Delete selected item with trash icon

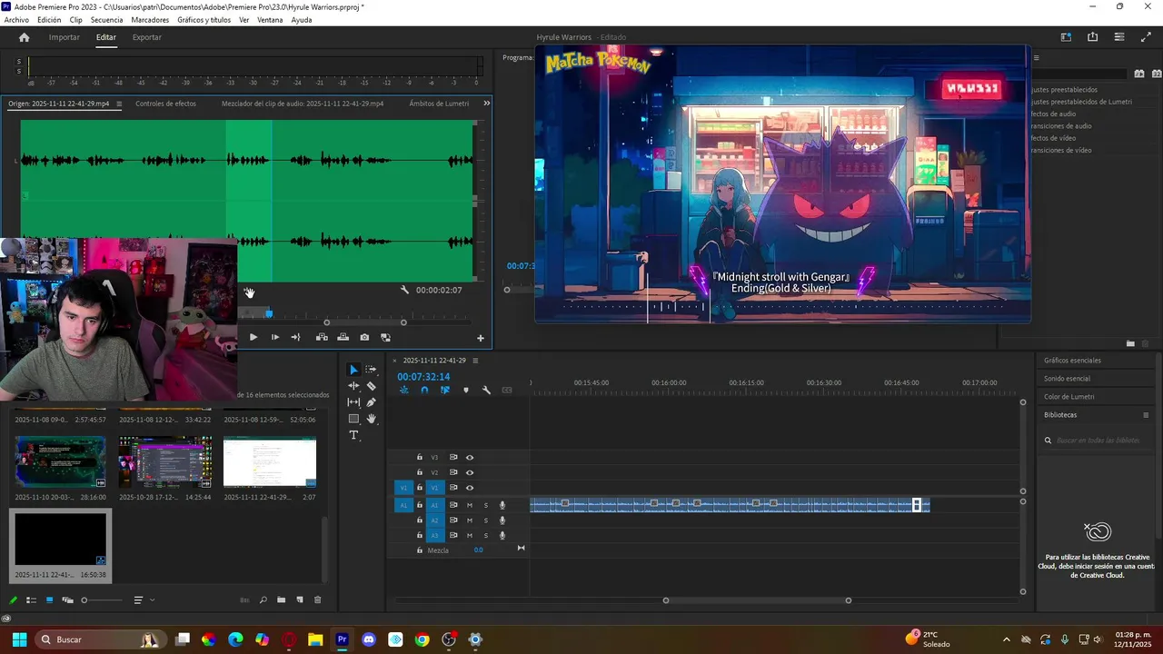point(317,600)
